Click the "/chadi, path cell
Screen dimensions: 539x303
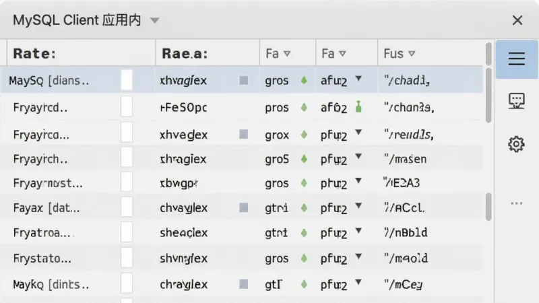coord(407,81)
